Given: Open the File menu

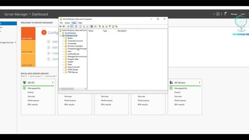Looking at the screenshot, I should tap(61, 23).
